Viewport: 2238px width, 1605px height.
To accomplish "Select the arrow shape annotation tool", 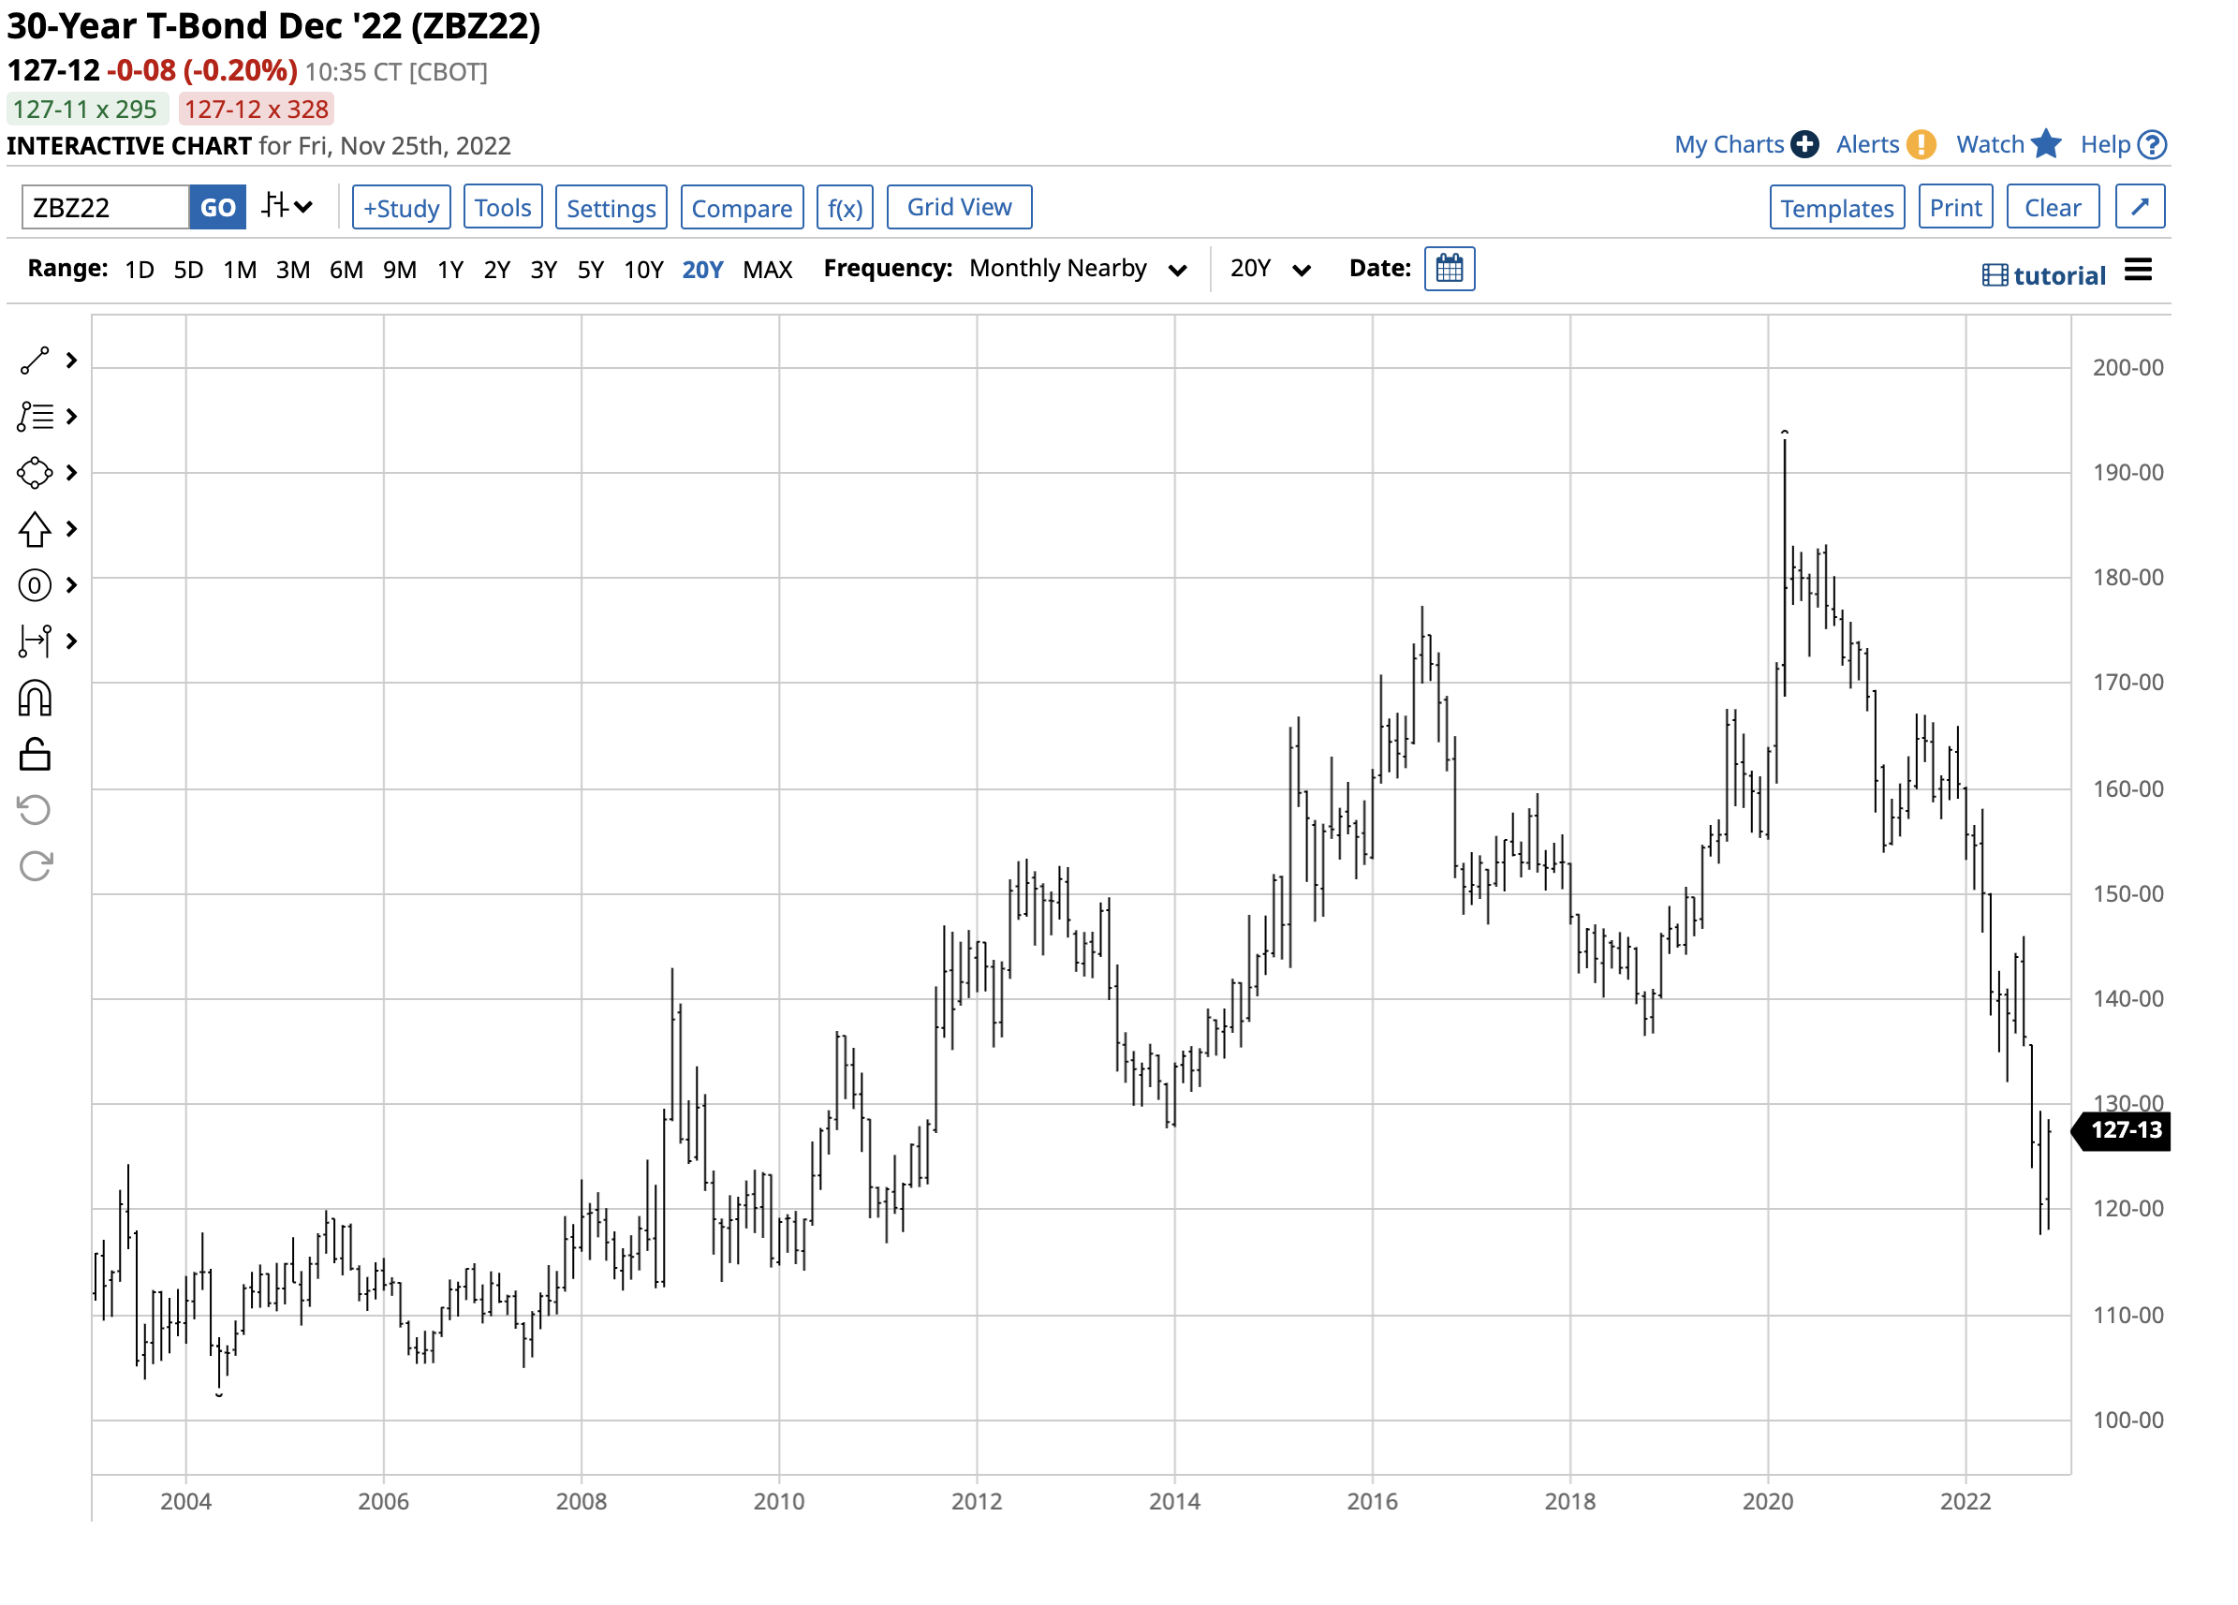I will (x=35, y=530).
